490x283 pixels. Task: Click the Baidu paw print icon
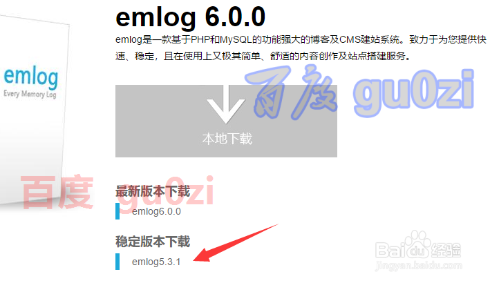418,244
